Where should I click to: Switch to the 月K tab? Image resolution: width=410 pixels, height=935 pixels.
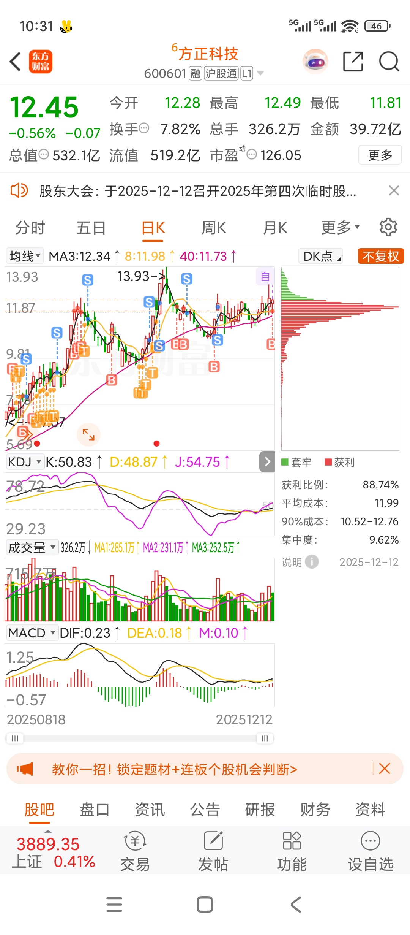[275, 228]
